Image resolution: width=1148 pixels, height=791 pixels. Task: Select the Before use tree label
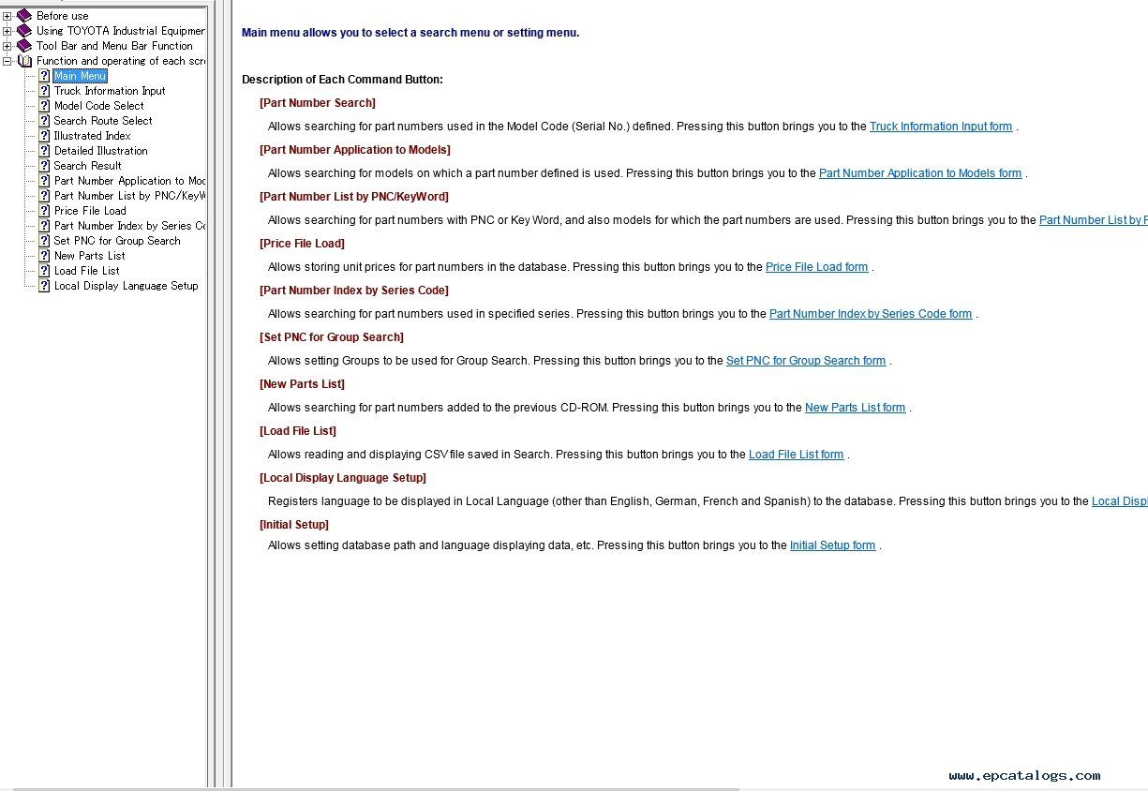click(x=63, y=16)
